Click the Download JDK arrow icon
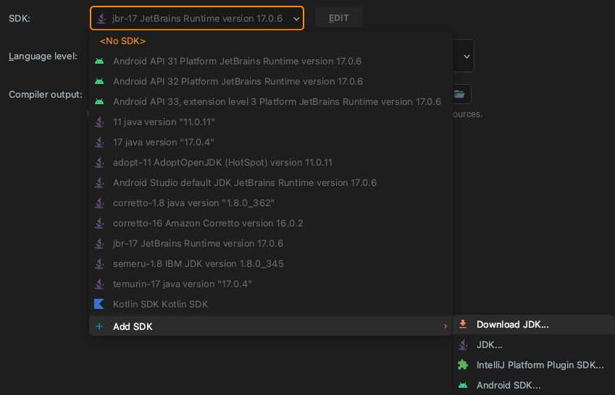 click(463, 324)
